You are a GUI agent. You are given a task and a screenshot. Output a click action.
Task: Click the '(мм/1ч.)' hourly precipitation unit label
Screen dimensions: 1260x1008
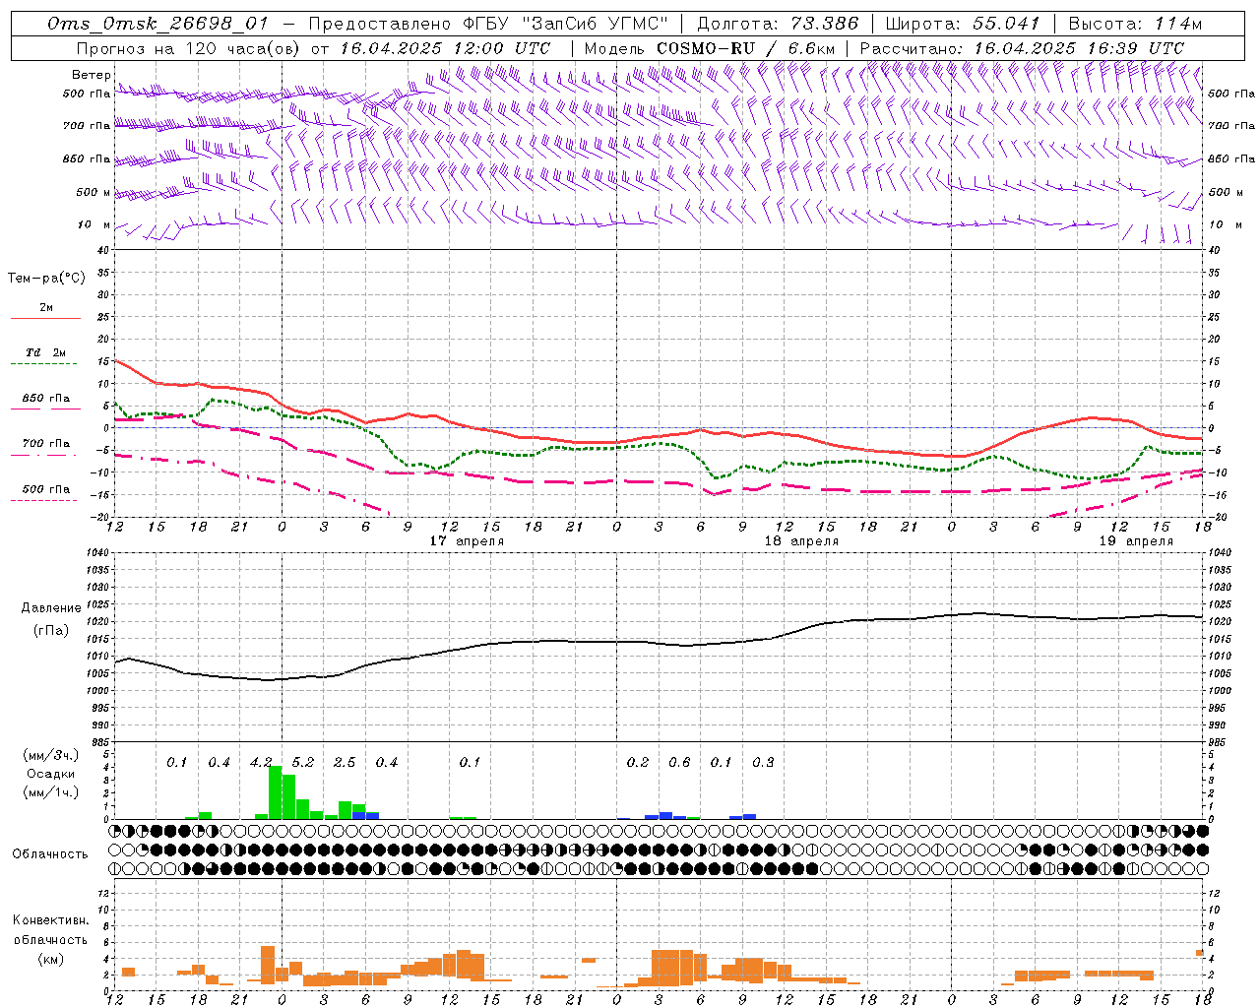tap(50, 792)
